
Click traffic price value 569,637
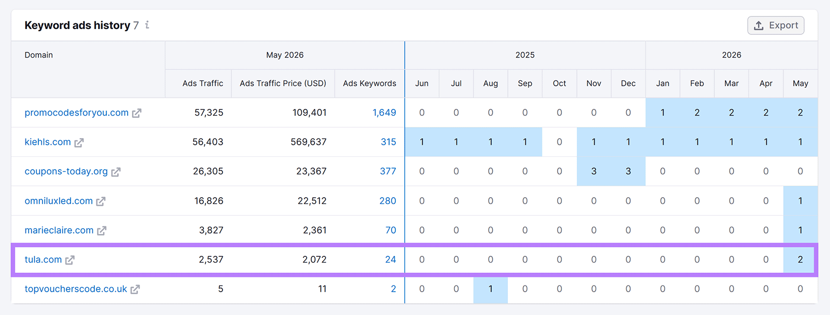(308, 142)
